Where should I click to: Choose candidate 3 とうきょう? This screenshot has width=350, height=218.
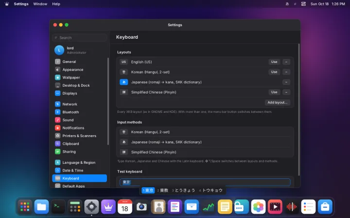(x=183, y=190)
